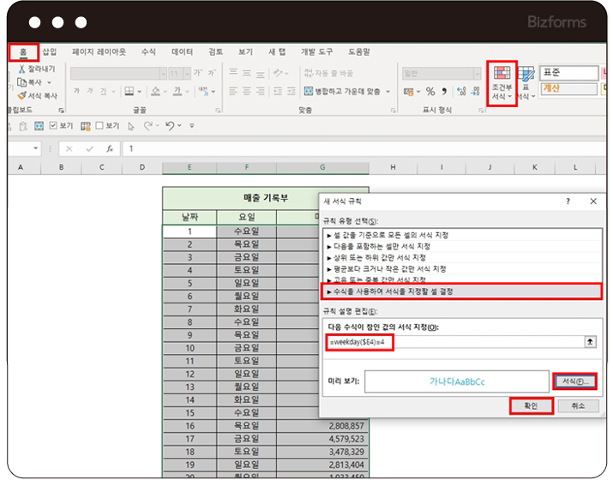Expand the Name Box dropdown arrow

(36, 148)
